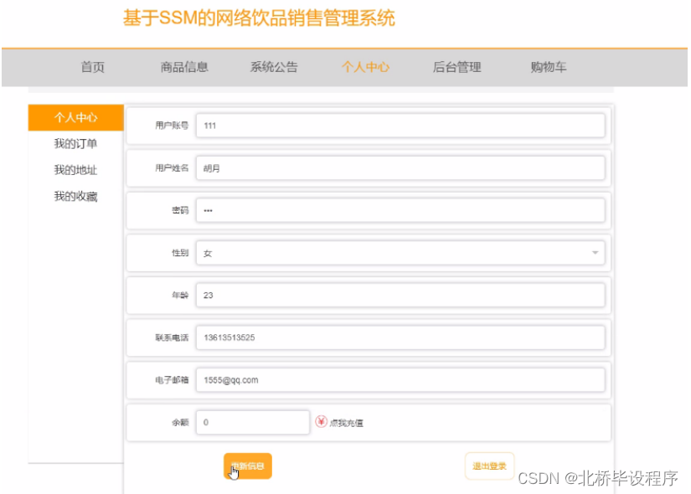
Task: Open the 购物车 shopping cart
Action: point(547,67)
